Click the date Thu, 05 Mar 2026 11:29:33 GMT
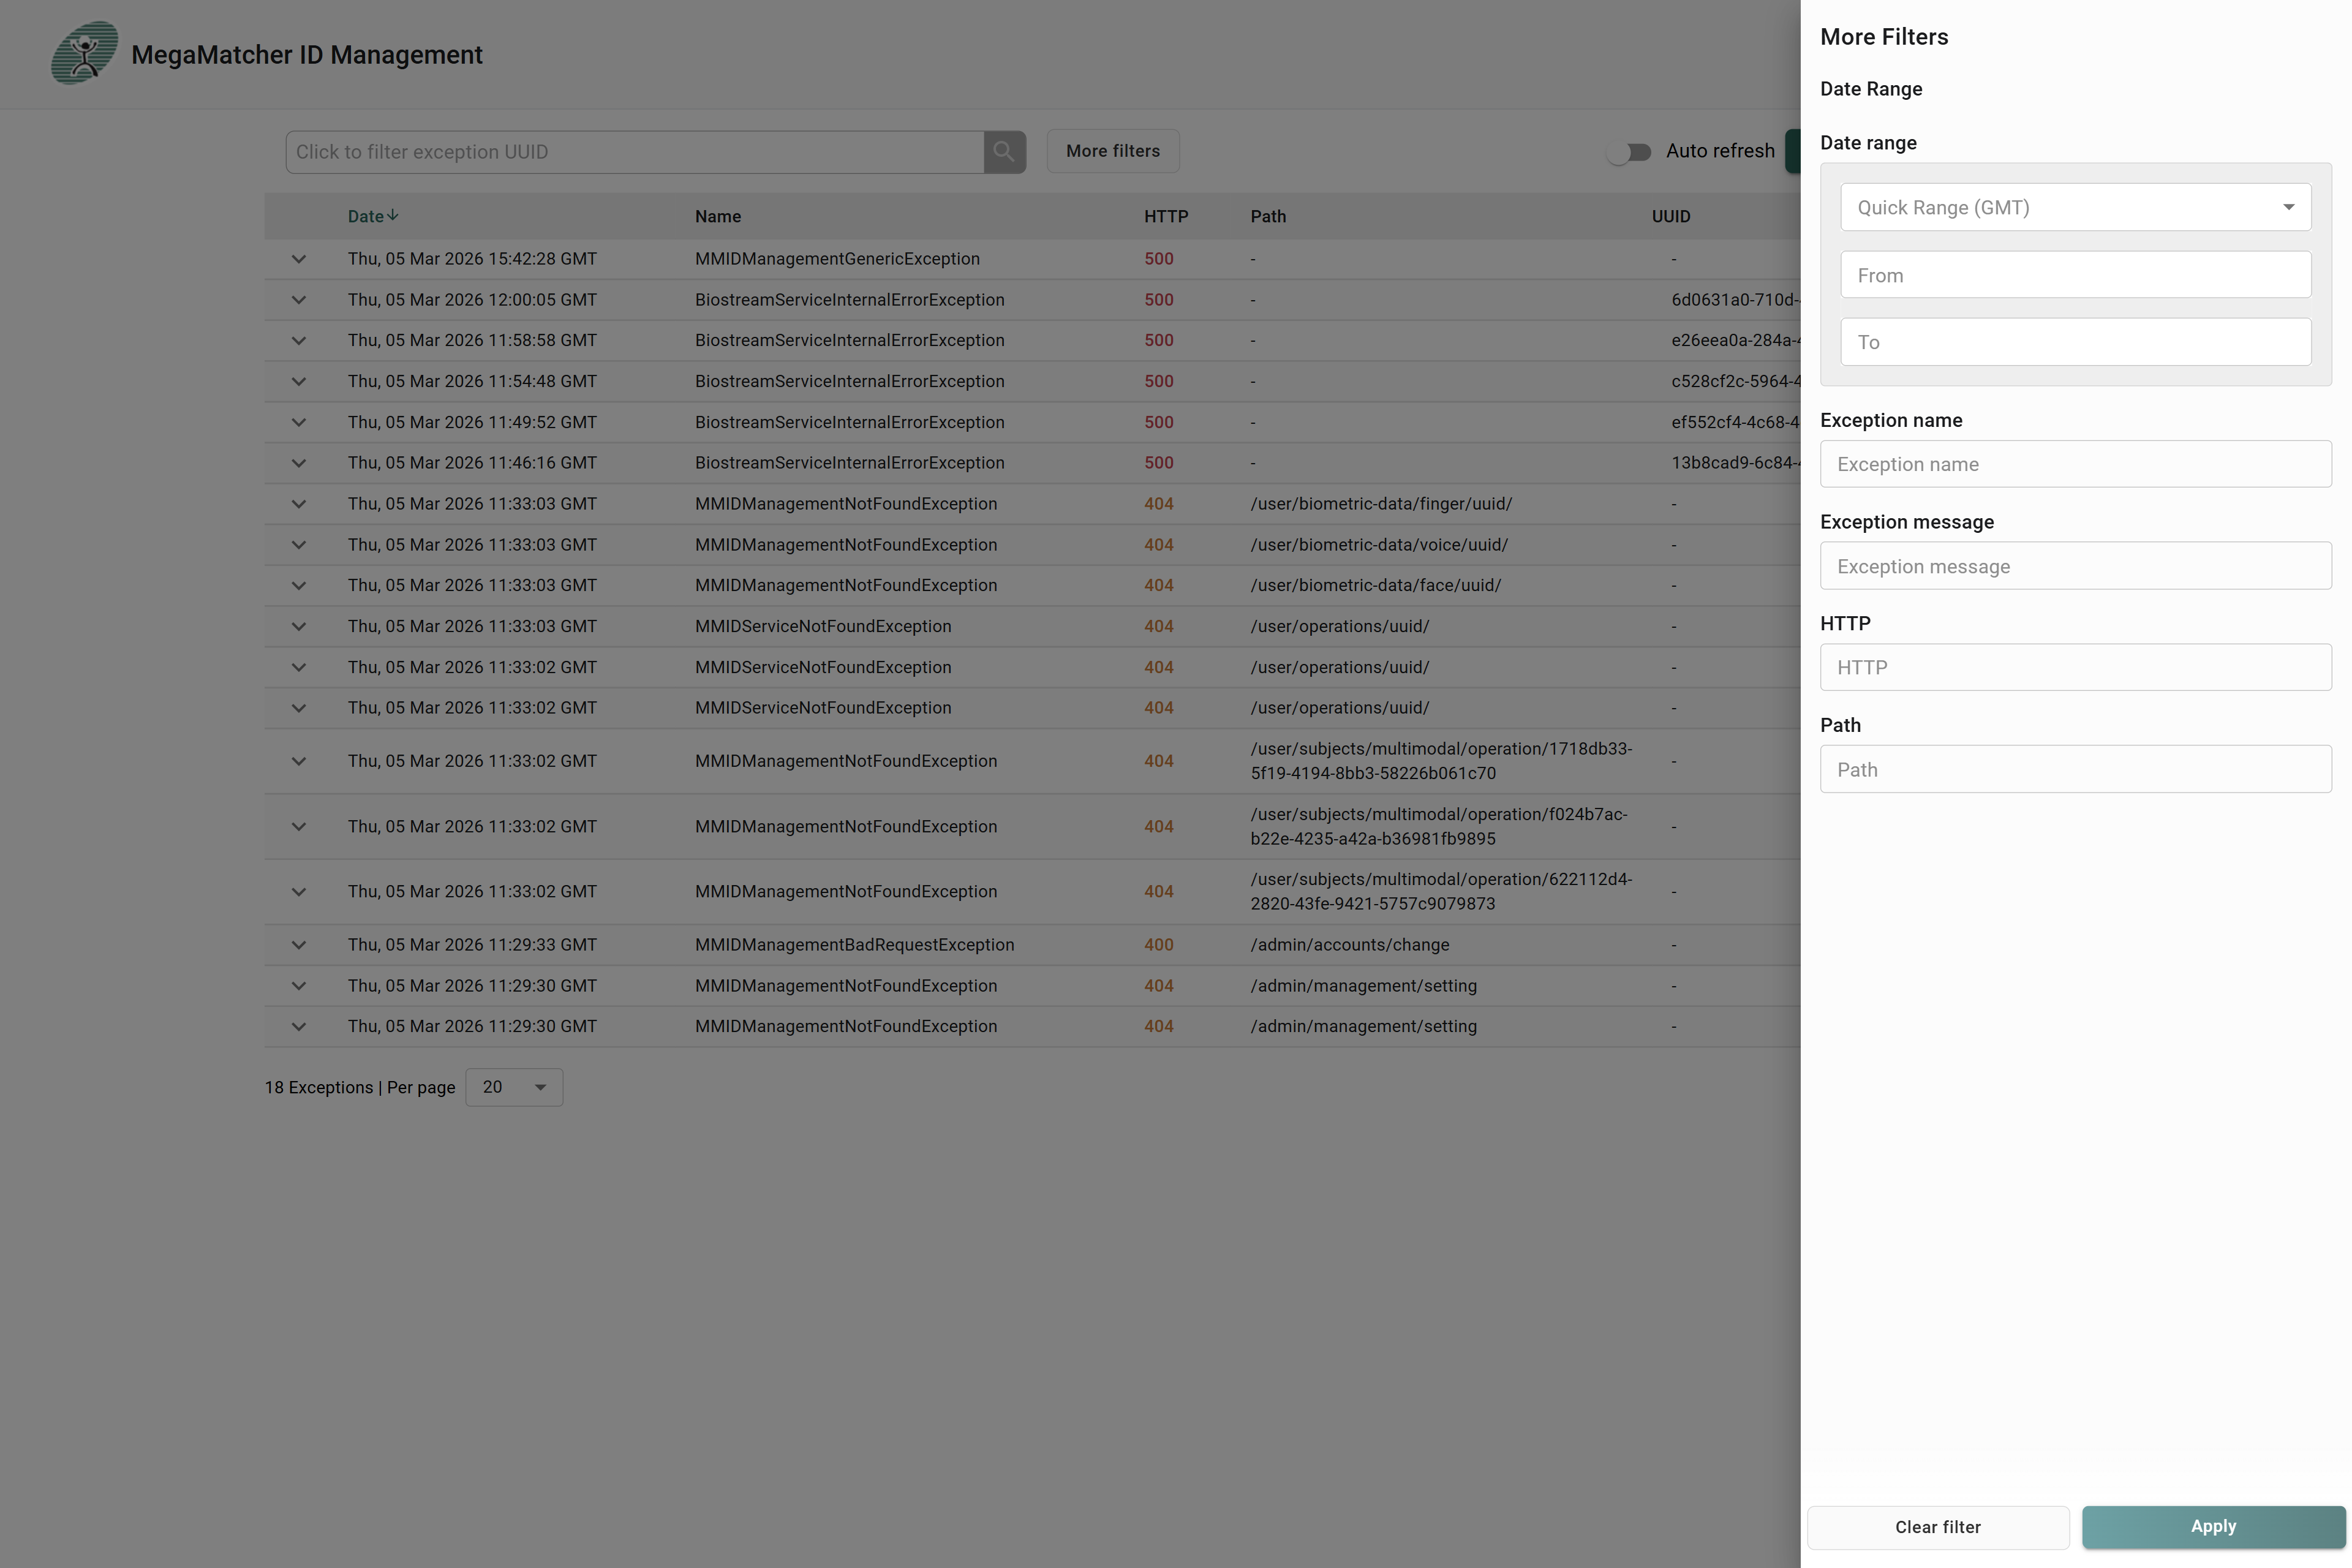Viewport: 2352px width, 1568px height. (x=472, y=945)
